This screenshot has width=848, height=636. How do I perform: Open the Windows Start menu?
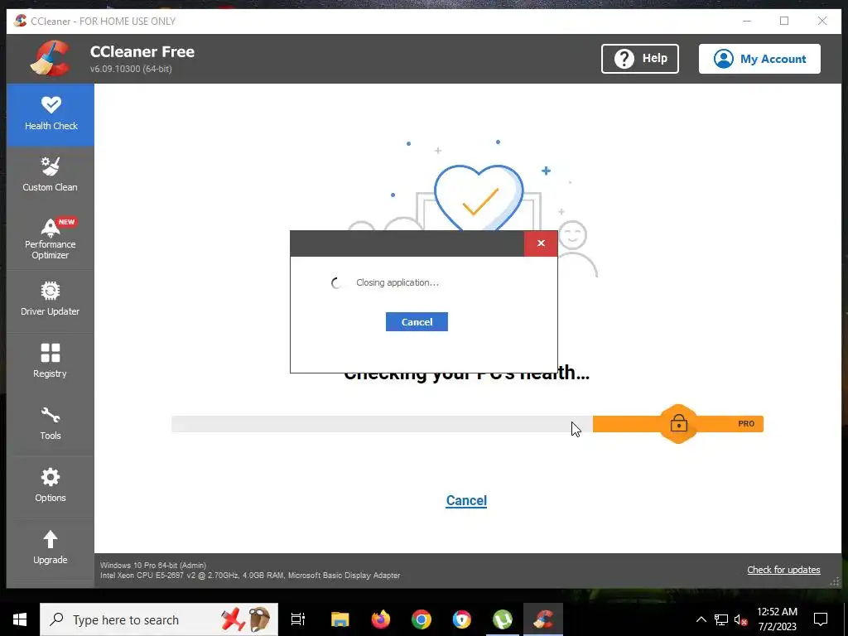pyautogui.click(x=20, y=619)
